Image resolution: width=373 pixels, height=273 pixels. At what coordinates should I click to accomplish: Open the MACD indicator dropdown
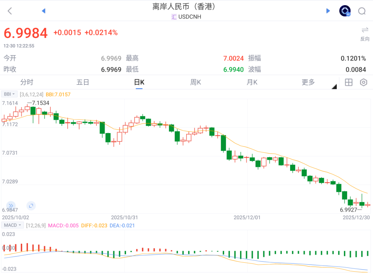pos(12,225)
